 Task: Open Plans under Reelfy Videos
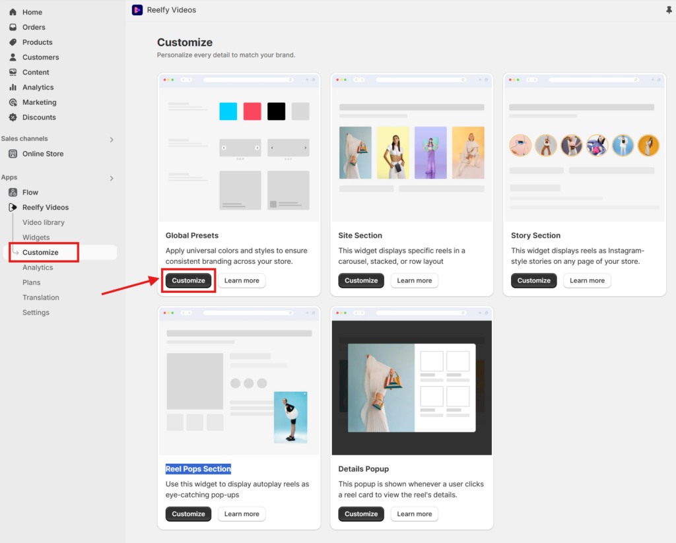[x=32, y=282]
